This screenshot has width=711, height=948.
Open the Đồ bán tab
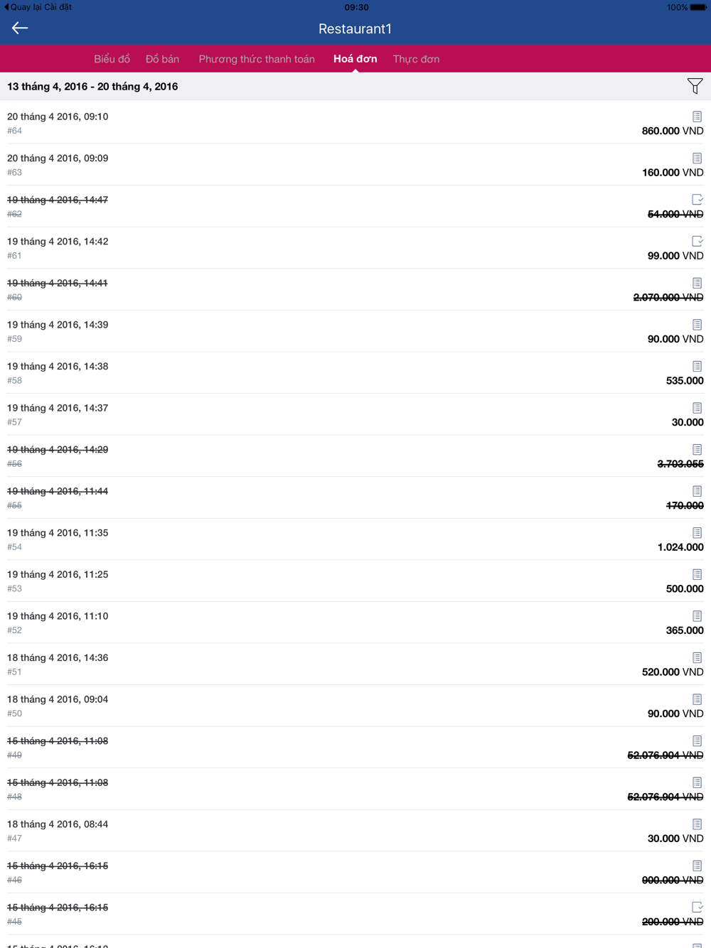162,59
